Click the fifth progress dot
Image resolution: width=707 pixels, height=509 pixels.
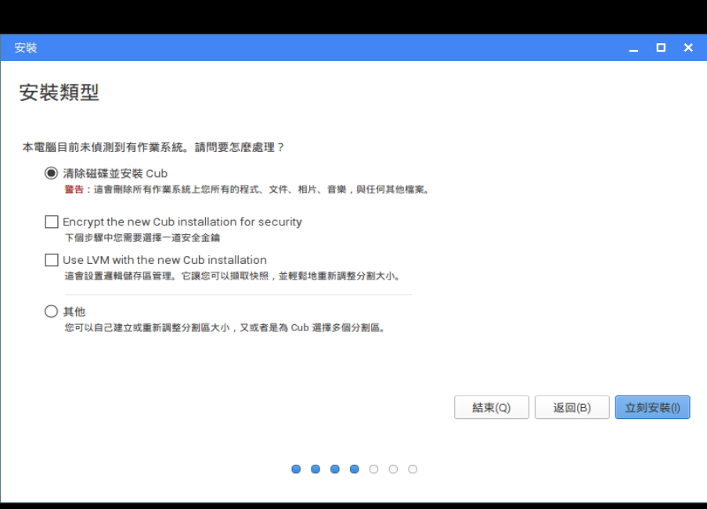pos(373,469)
